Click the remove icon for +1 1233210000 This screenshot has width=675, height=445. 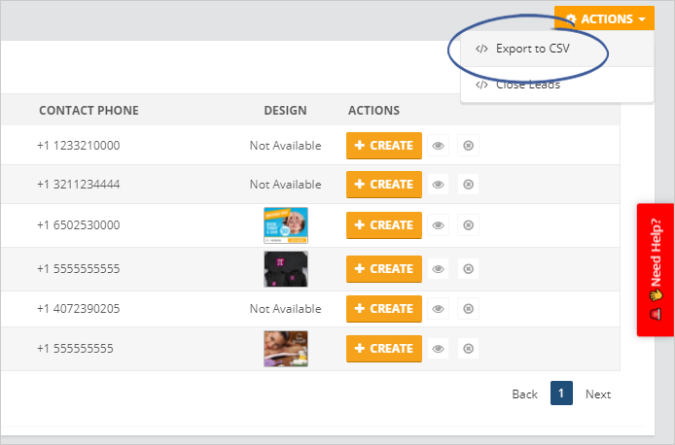468,146
